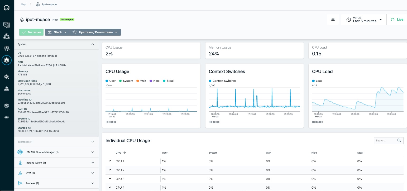Select the Infrastructure cube icon in sidebar

click(7, 60)
